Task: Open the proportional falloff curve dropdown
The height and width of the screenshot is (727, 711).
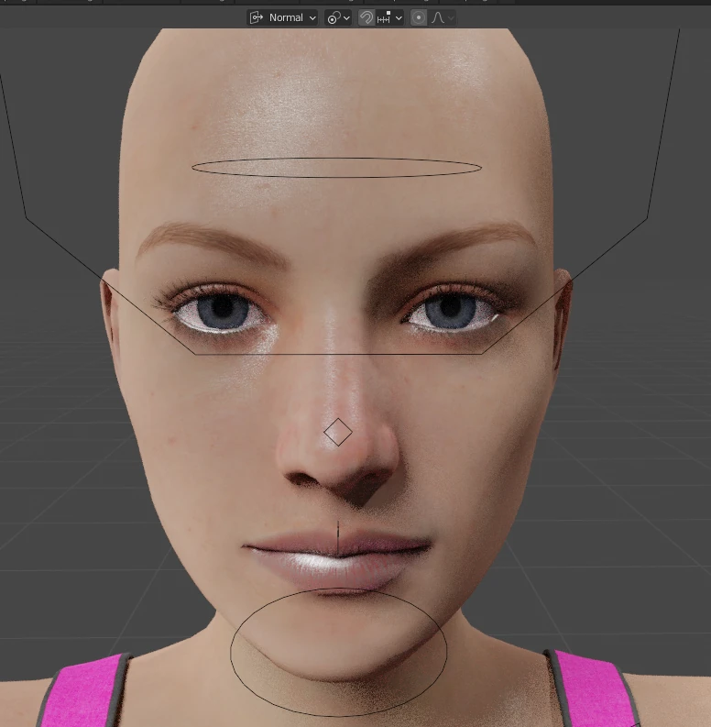Action: pyautogui.click(x=443, y=18)
